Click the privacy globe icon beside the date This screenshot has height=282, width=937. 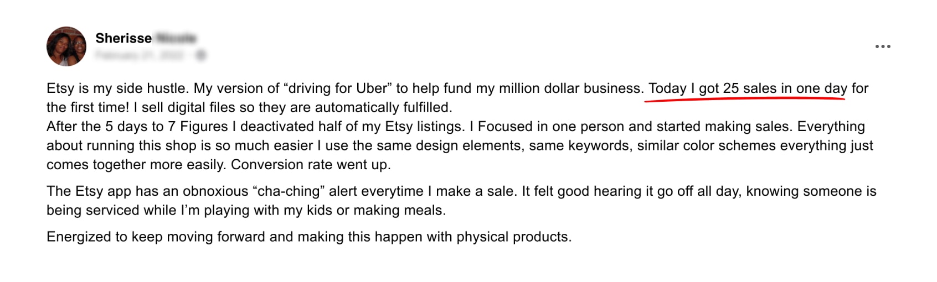pos(201,55)
